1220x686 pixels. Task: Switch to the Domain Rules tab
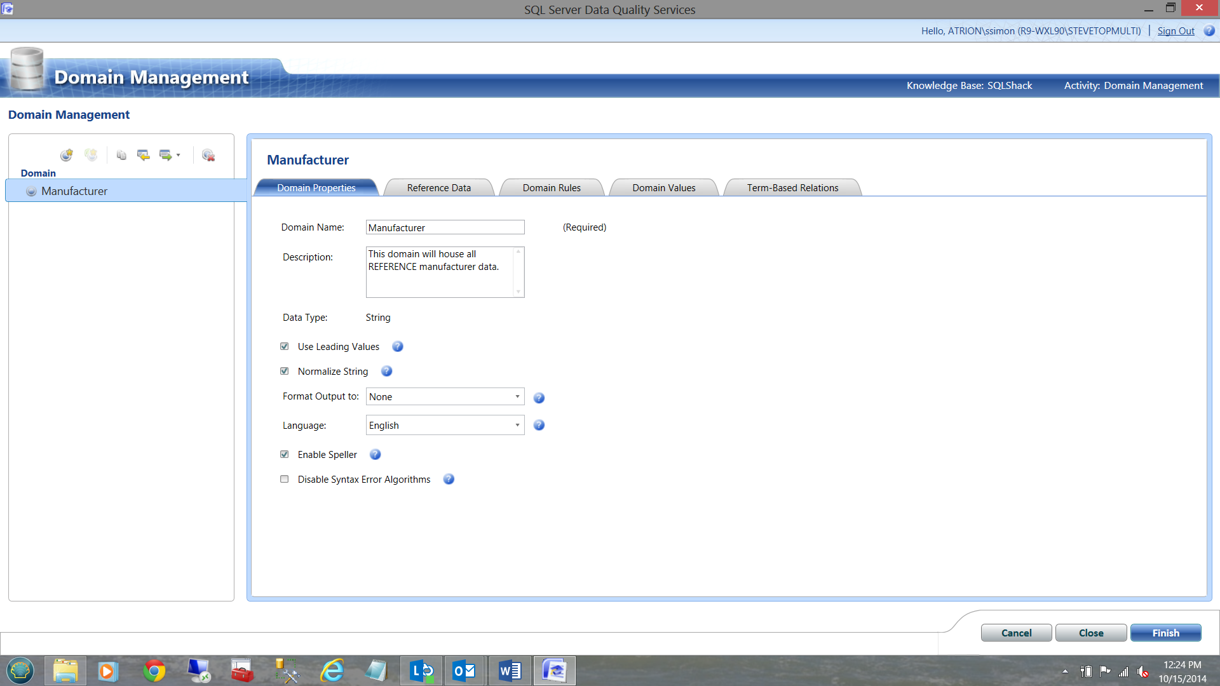pyautogui.click(x=551, y=188)
